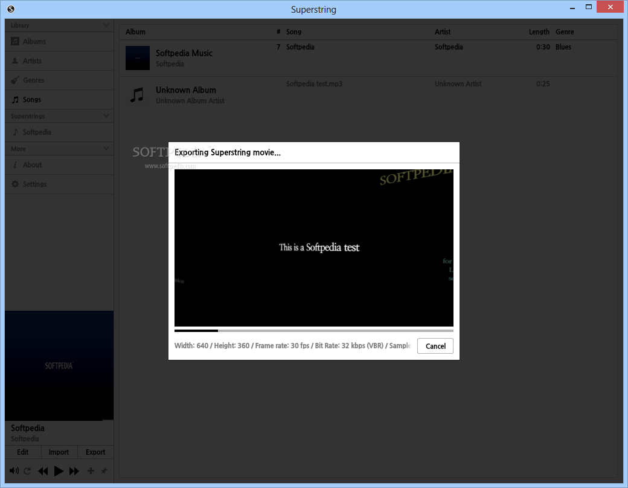
Task: Click the now playing 'Softpedia' title
Action: tap(28, 428)
